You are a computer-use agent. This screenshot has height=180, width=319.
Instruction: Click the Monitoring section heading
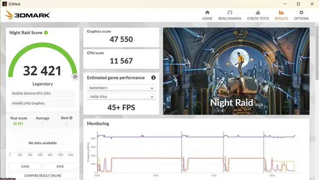(98, 123)
